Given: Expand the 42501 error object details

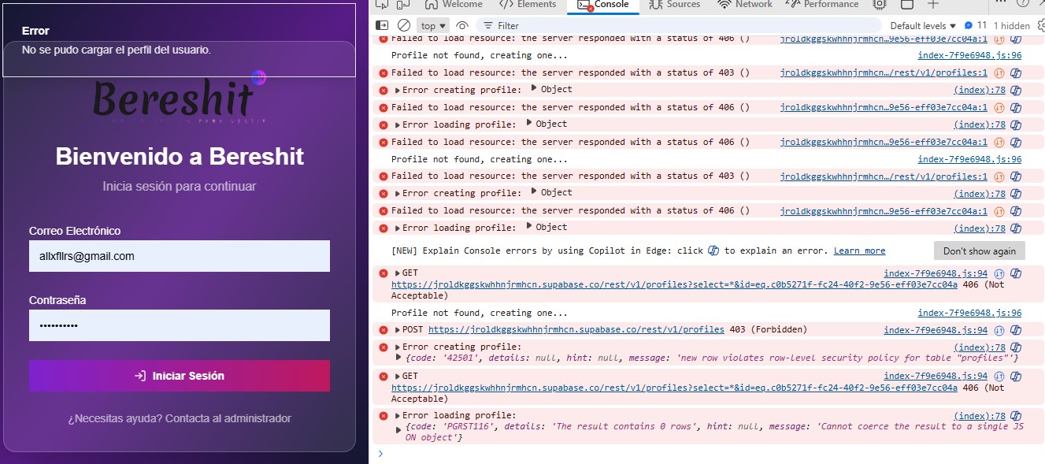Looking at the screenshot, I should click(x=398, y=358).
